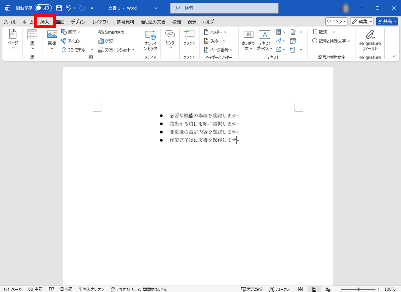Click the 検索 search box
Screen dimensions: 401x292
(x=224, y=8)
